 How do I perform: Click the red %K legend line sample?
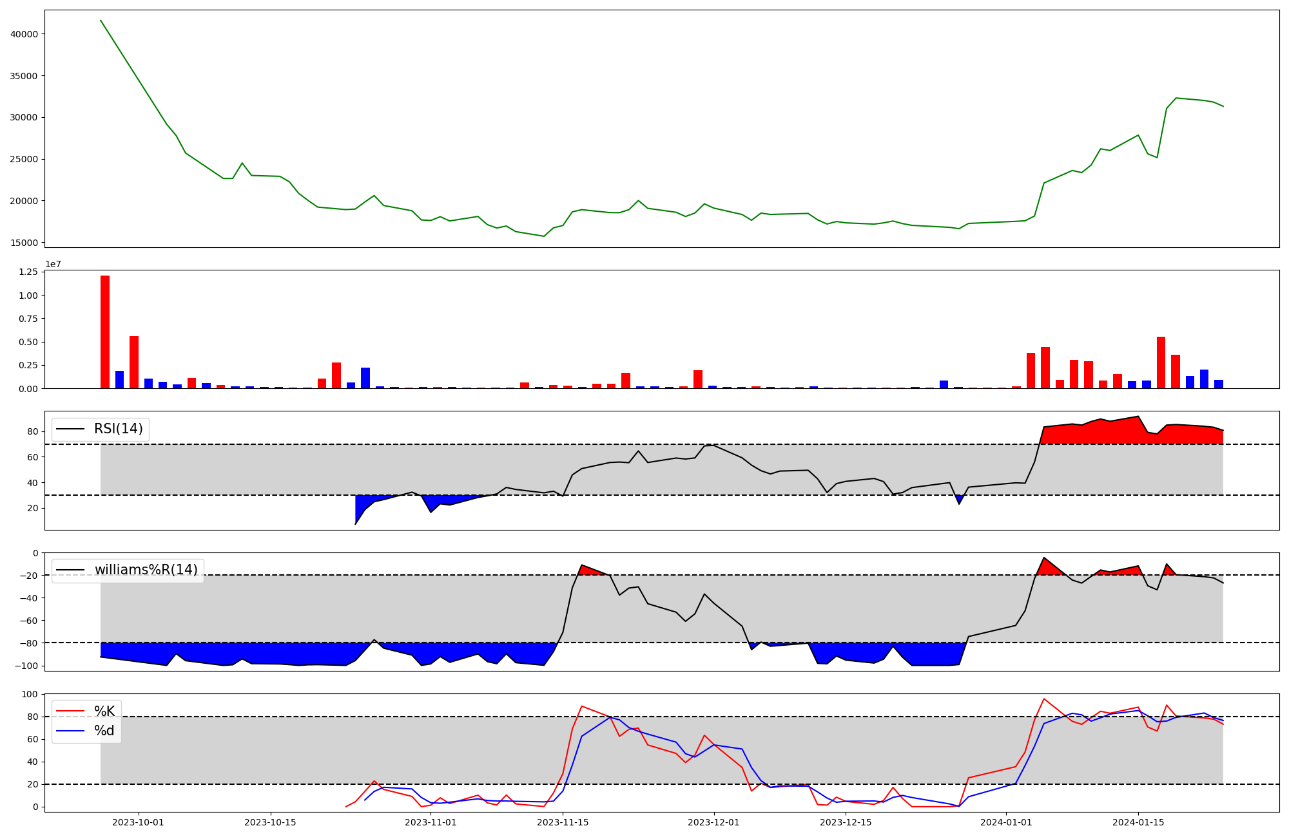coord(70,711)
